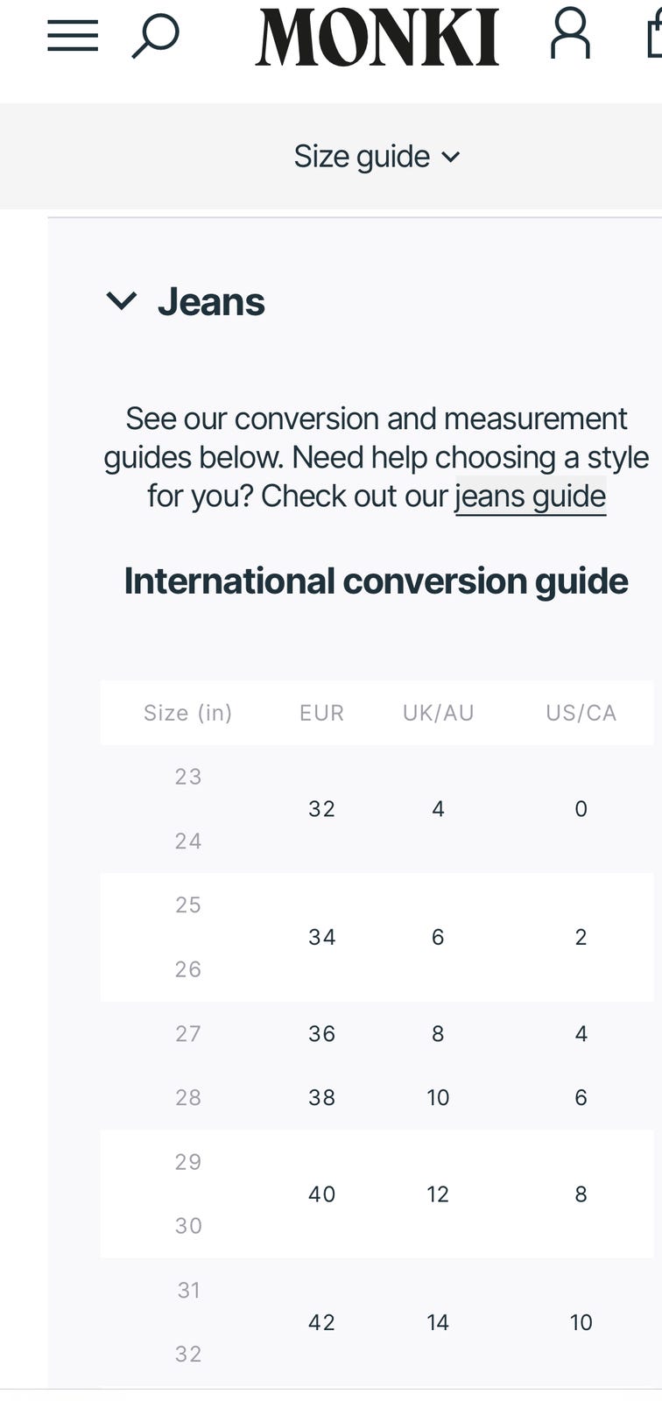Click the Size (in) column header
Image resolution: width=662 pixels, height=1401 pixels.
pos(187,713)
